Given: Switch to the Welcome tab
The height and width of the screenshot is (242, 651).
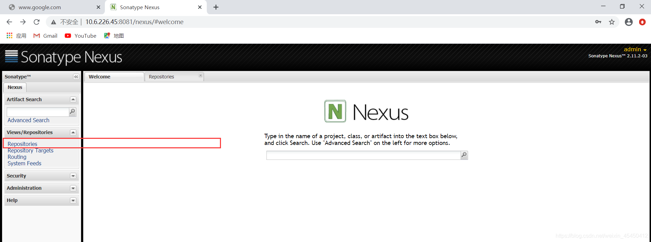Looking at the screenshot, I should [114, 77].
